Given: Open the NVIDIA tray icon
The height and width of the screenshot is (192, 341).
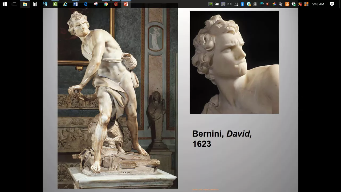Looking at the screenshot, I should [210, 4].
